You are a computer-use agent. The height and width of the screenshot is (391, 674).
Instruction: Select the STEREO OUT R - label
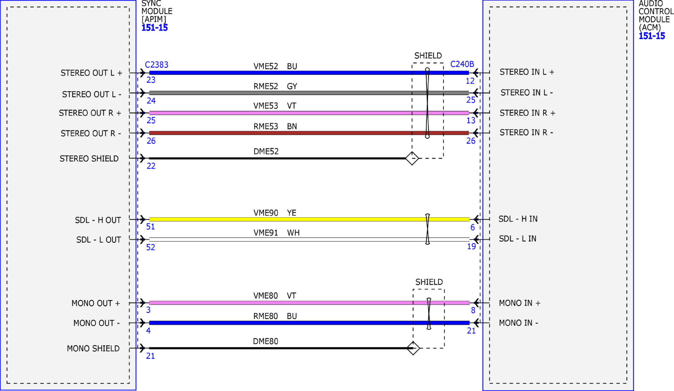[x=91, y=133]
